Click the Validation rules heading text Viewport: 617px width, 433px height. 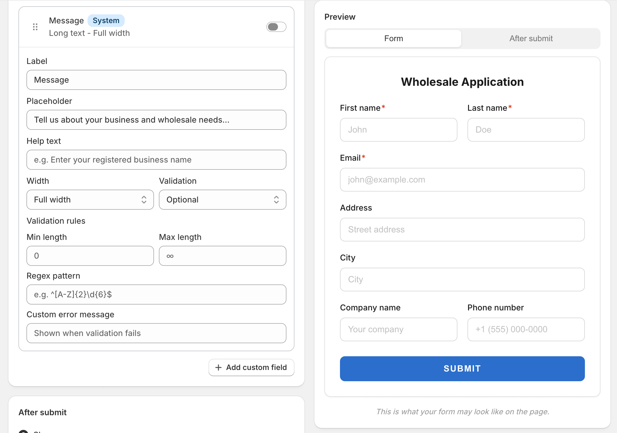point(56,221)
